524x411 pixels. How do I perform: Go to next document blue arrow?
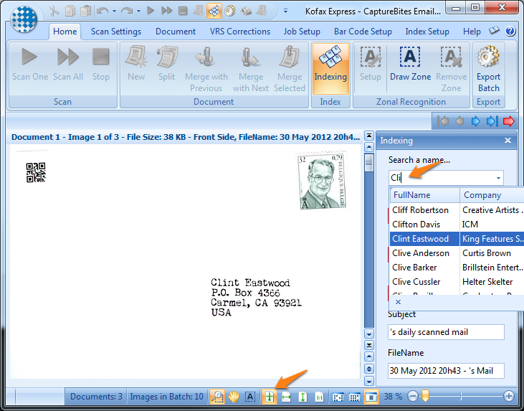[x=475, y=121]
